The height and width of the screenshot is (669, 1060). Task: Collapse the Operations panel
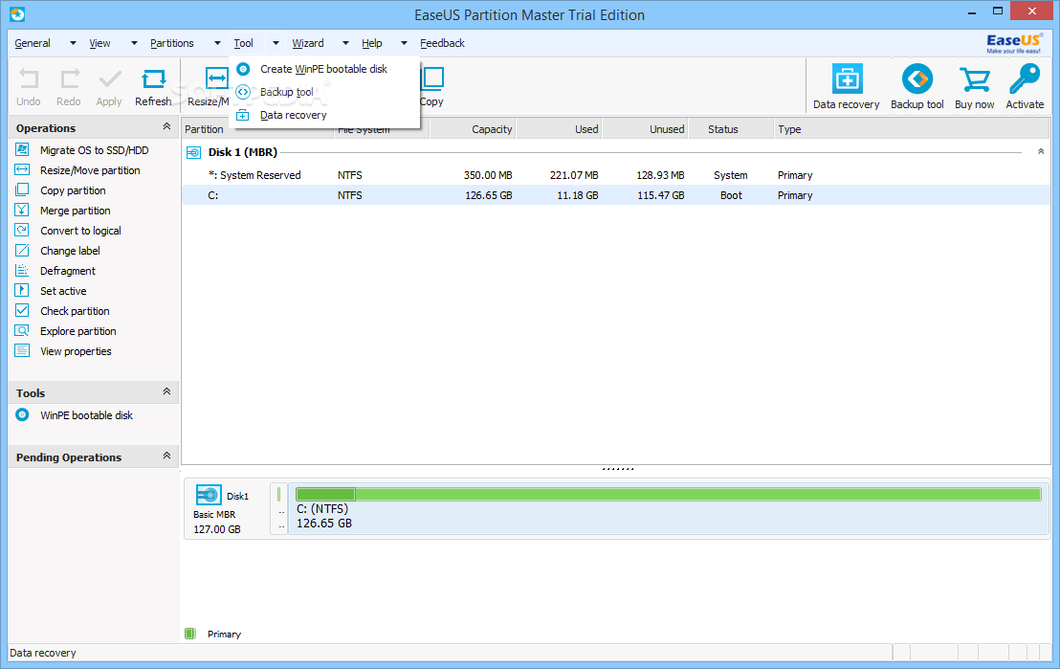[x=166, y=126]
